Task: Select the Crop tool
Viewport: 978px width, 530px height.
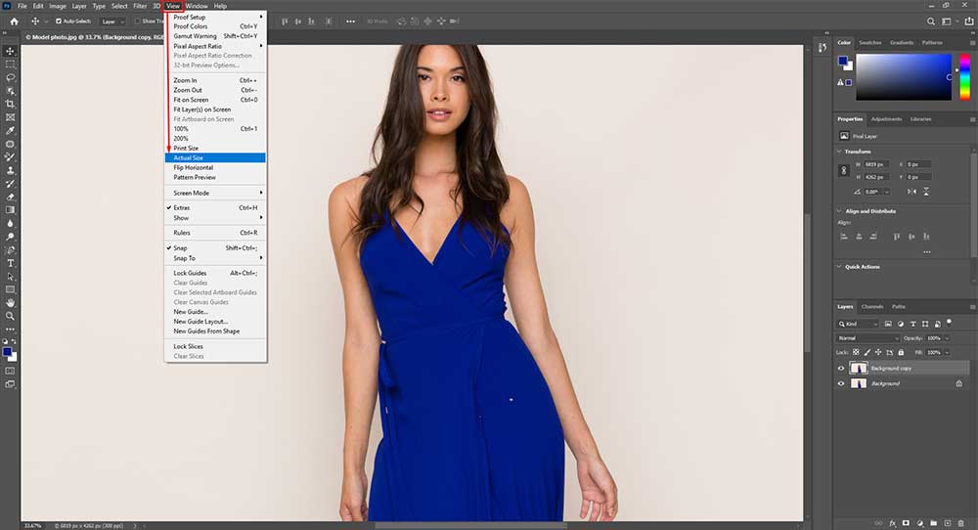Action: click(x=11, y=104)
